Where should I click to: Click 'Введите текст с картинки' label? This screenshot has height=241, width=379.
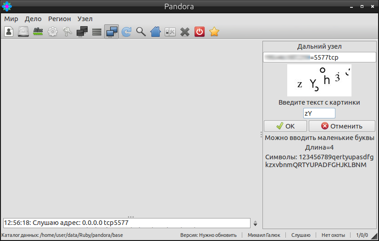[319, 102]
